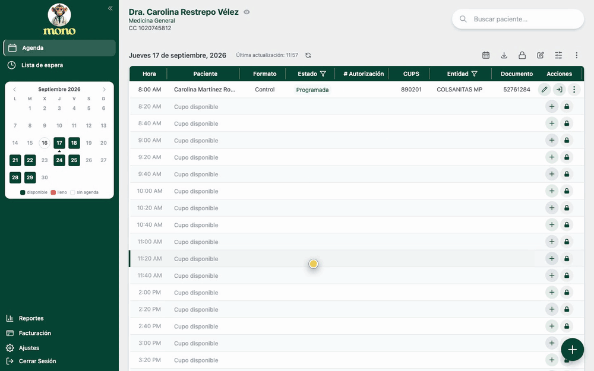Screen dimensions: 594x371
Task: Open the Entidad column filter
Action: click(x=474, y=74)
